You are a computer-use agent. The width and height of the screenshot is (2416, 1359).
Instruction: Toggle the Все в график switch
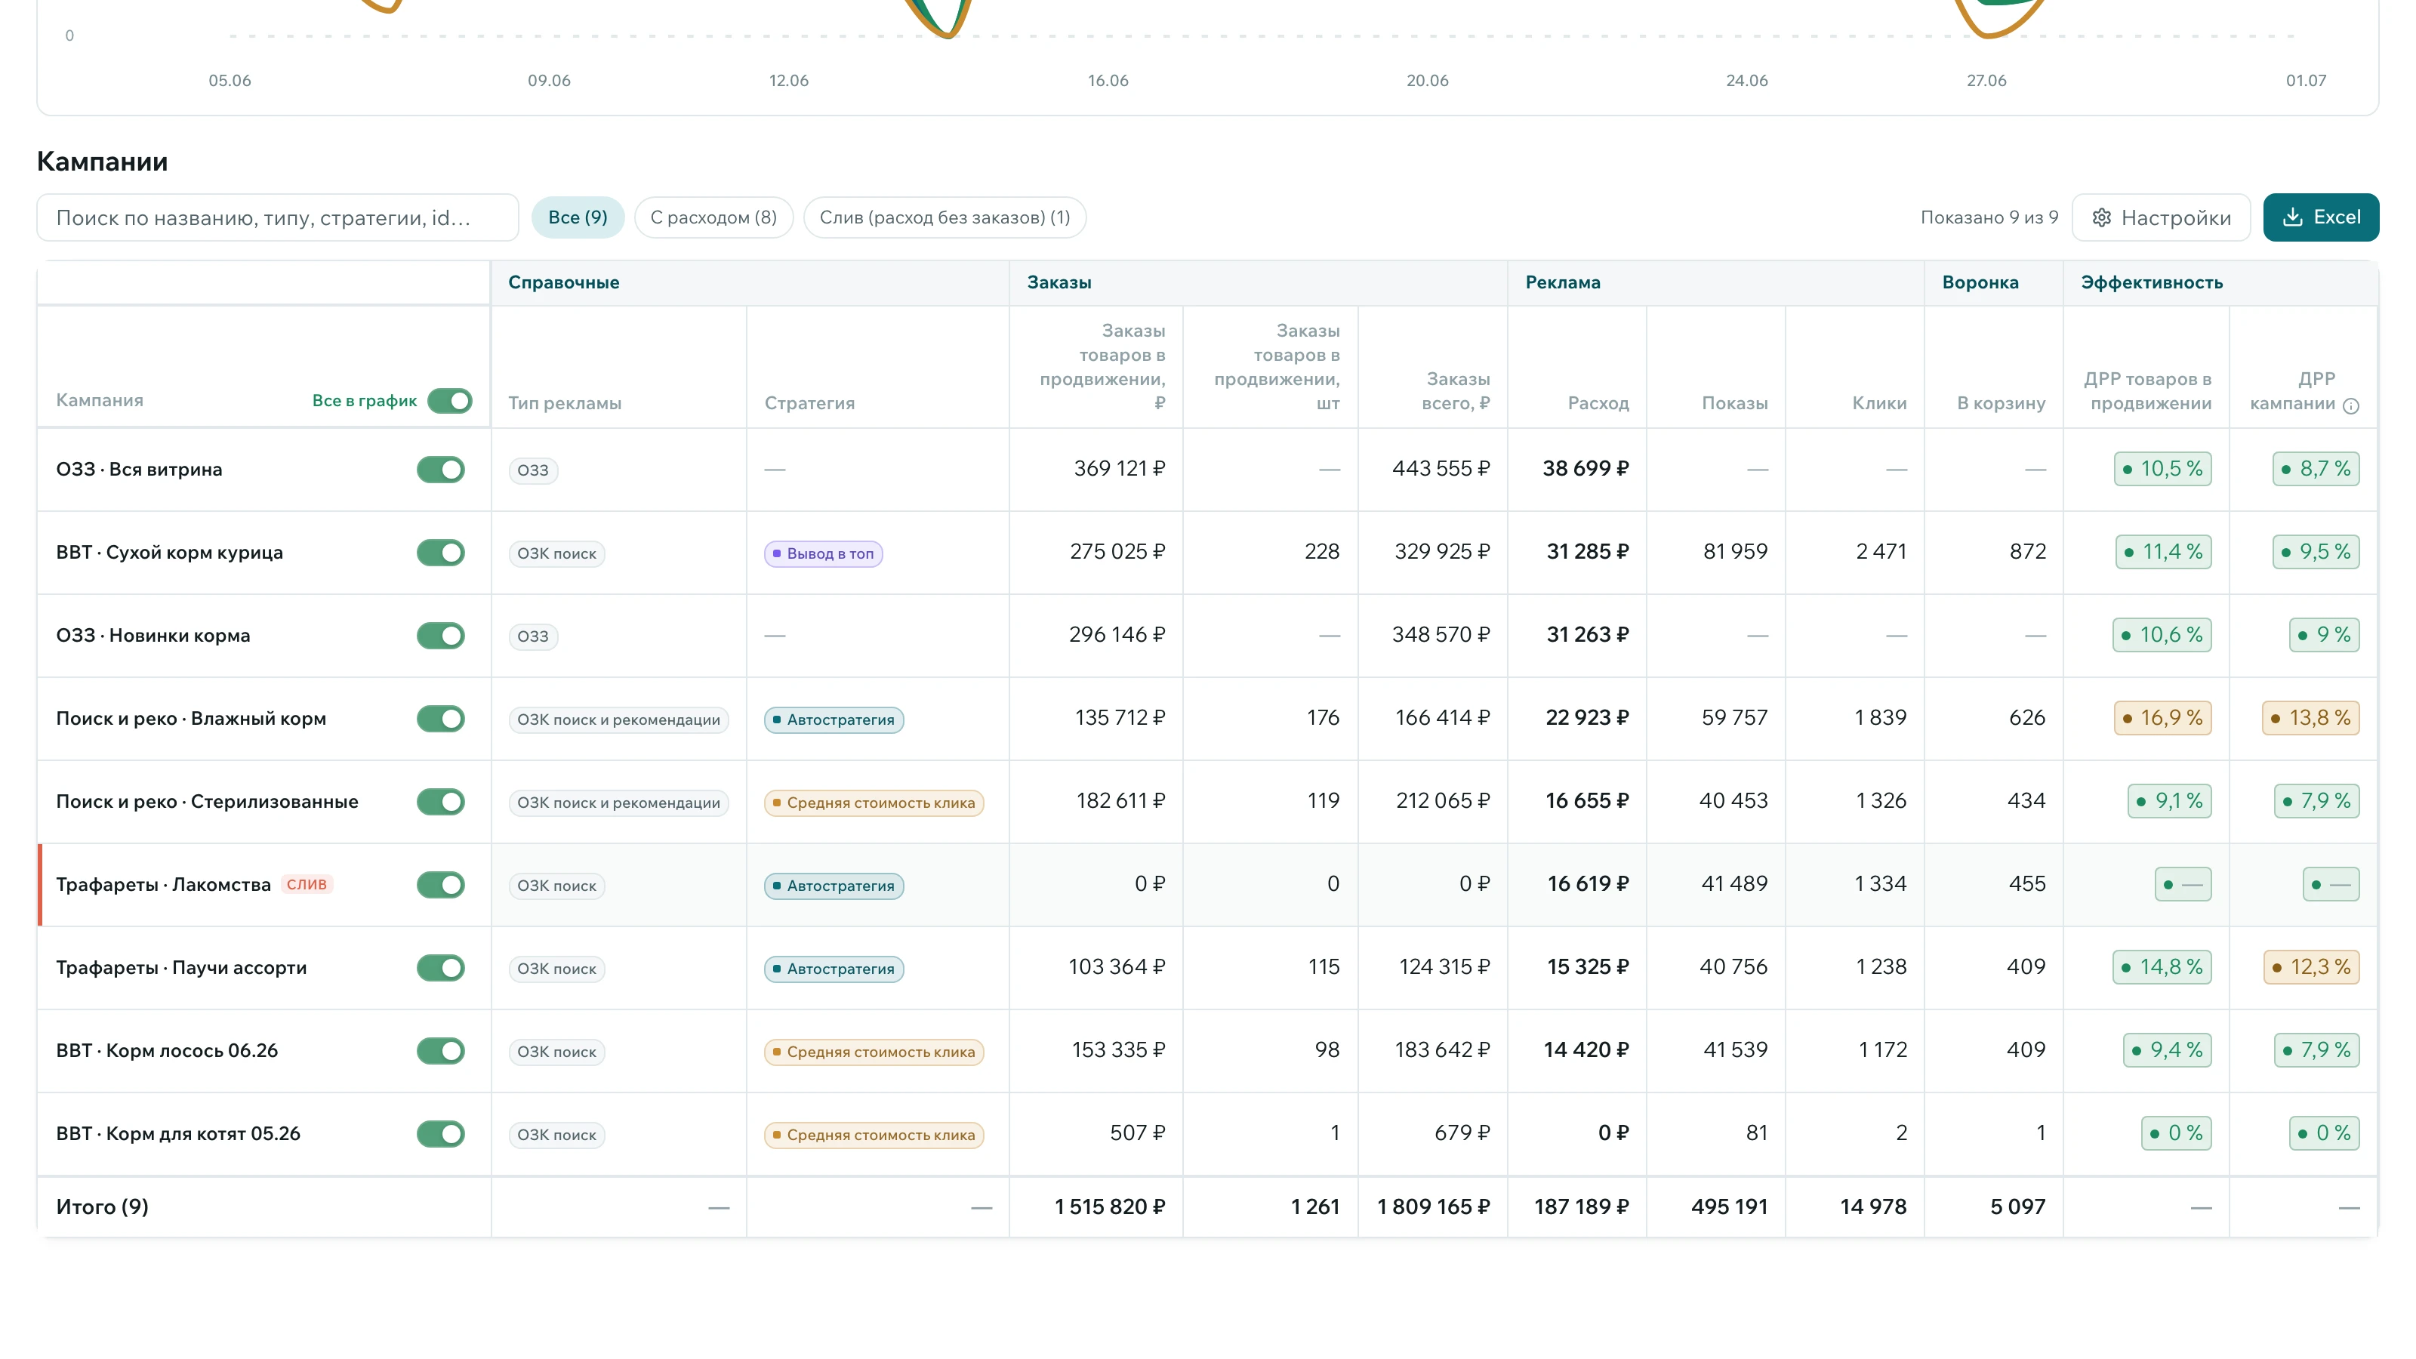449,400
